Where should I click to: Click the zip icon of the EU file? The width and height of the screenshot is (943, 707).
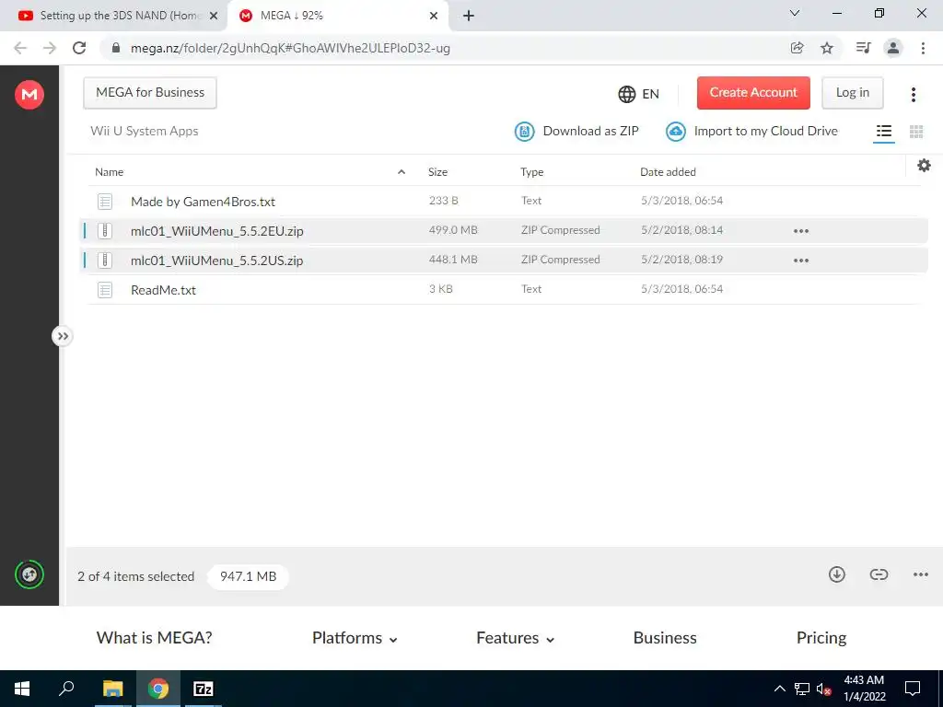coord(105,230)
